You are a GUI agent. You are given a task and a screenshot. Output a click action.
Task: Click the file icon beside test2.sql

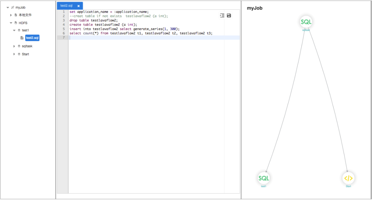pyautogui.click(x=22, y=38)
